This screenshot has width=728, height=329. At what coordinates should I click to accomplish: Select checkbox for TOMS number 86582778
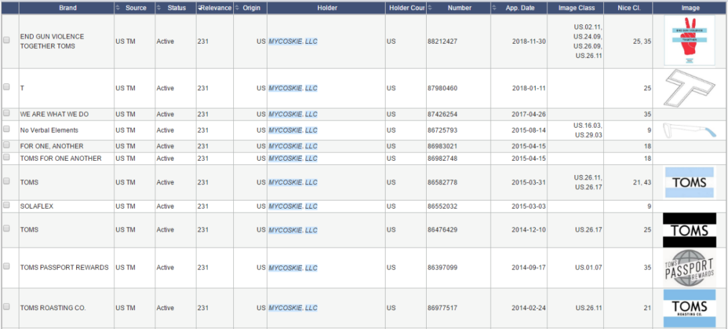pyautogui.click(x=7, y=182)
